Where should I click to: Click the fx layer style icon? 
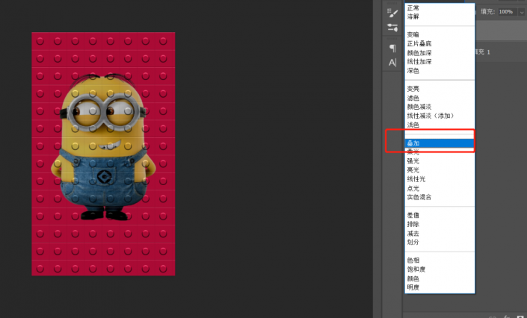[506, 315]
